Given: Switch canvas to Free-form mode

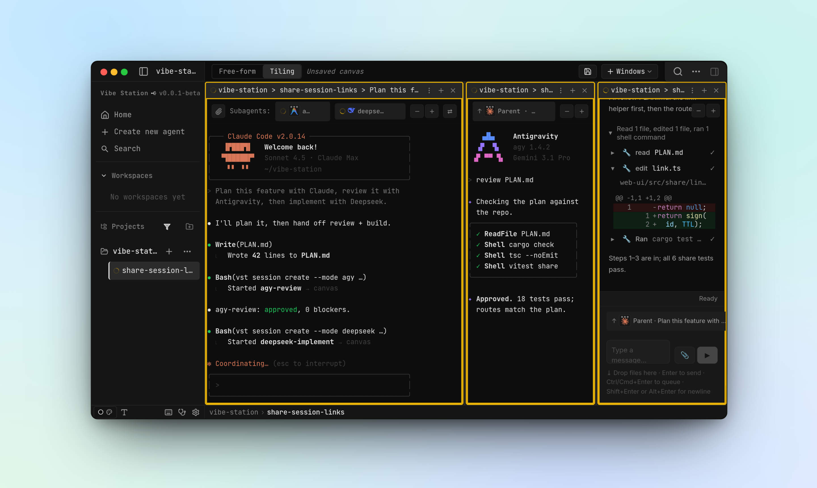Looking at the screenshot, I should (x=237, y=71).
